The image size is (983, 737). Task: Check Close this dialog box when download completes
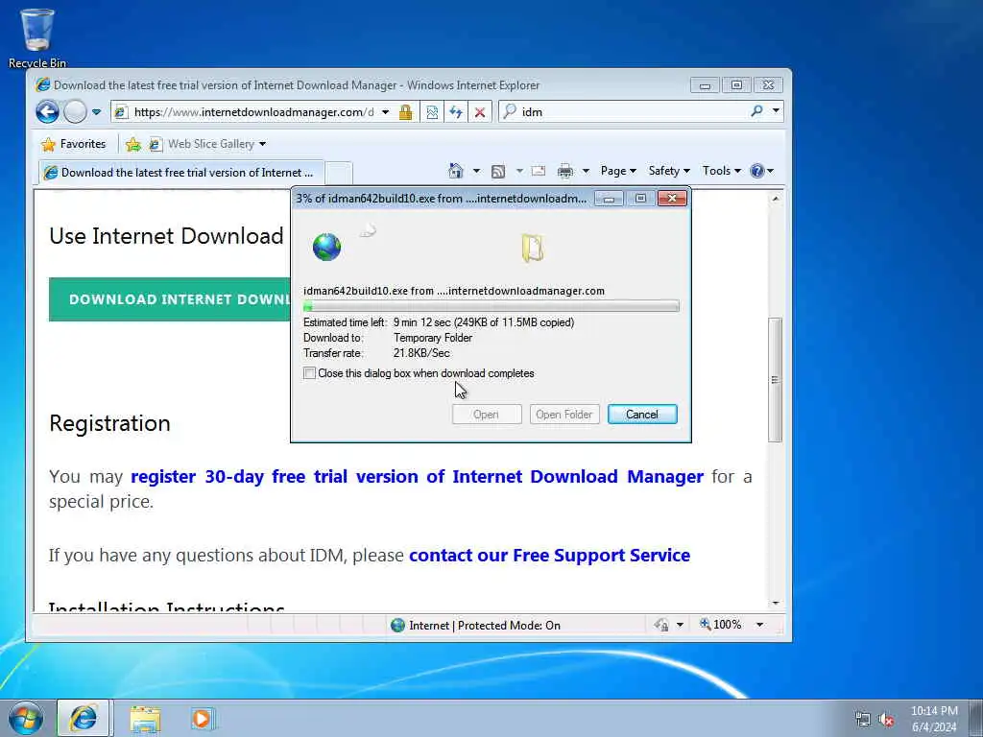310,373
